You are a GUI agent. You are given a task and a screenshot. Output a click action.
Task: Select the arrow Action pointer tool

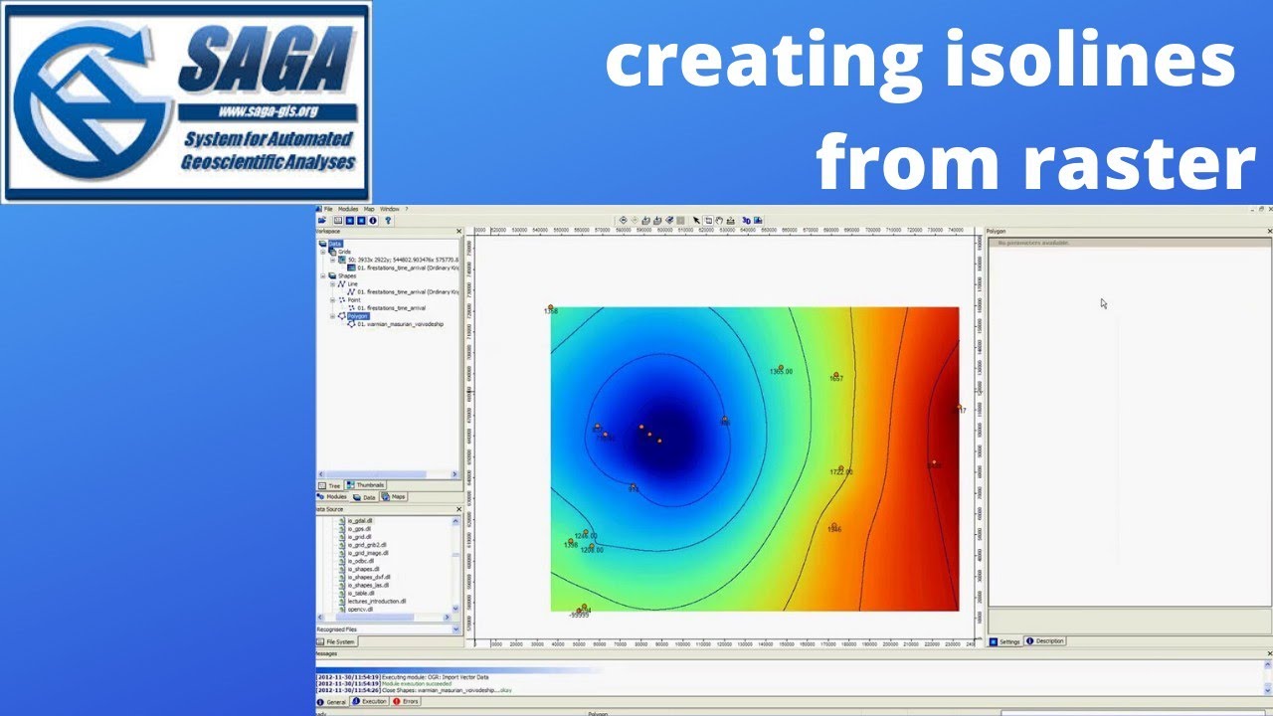696,220
